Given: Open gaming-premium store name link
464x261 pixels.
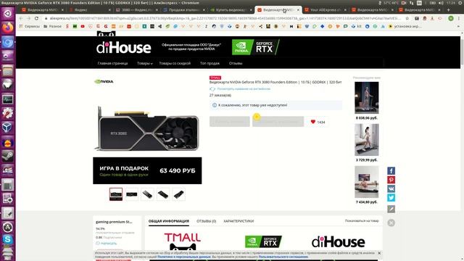Looking at the screenshot, I should pos(114,222).
